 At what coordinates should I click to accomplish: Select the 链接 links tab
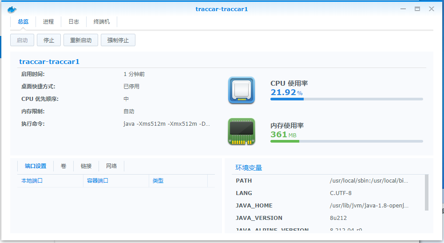(x=86, y=166)
